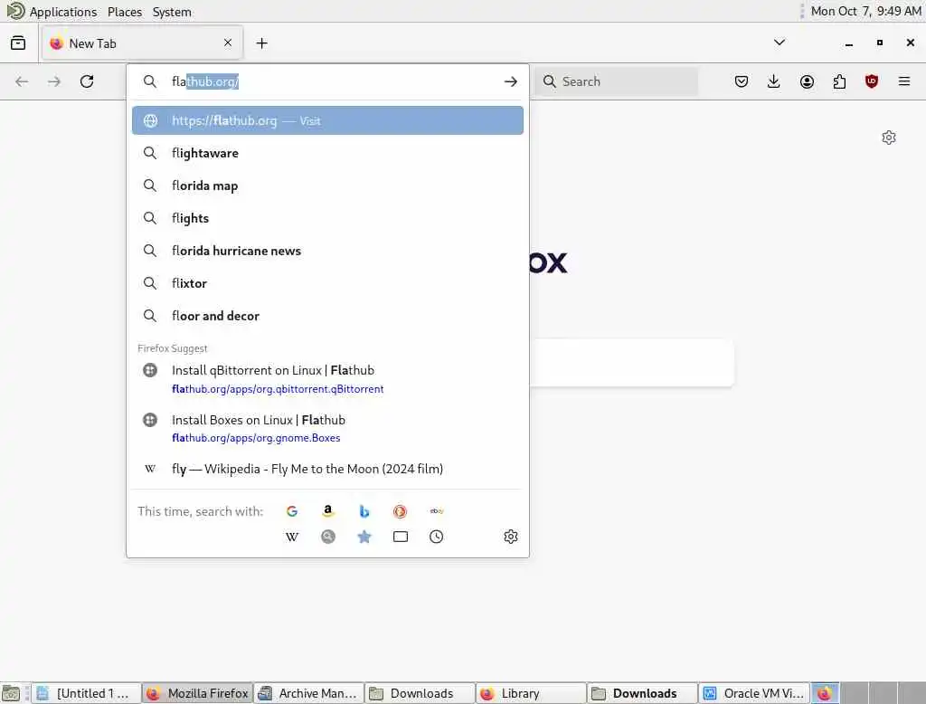Open Save to Pocket
This screenshot has width=926, height=704.
[742, 81]
